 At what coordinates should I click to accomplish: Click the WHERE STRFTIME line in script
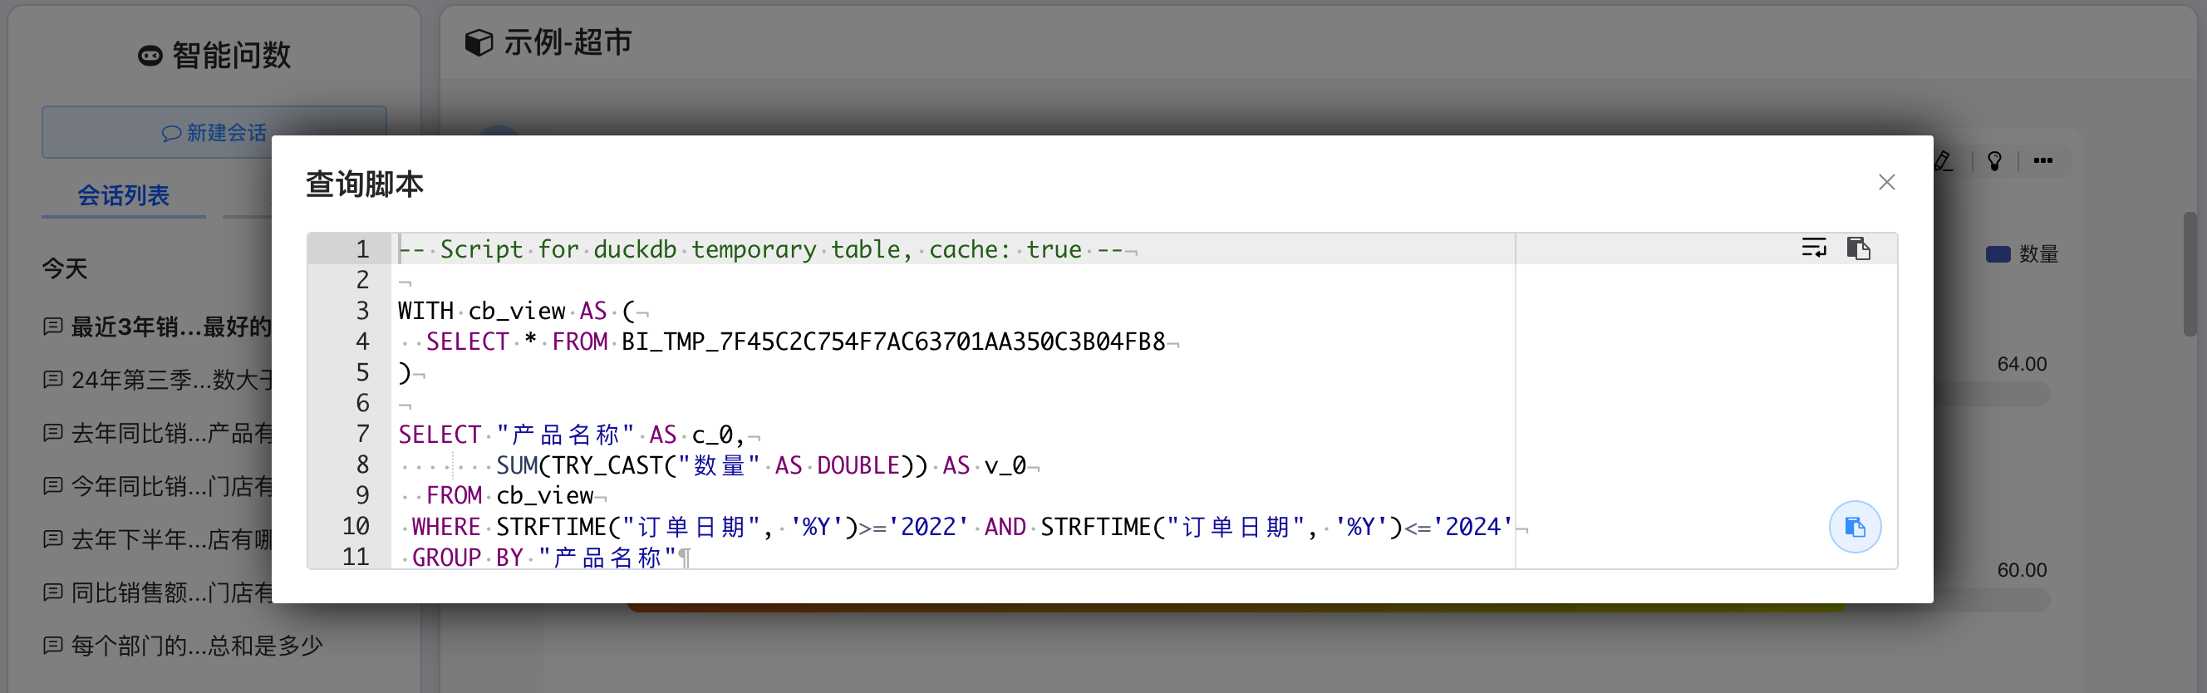[x=963, y=527]
